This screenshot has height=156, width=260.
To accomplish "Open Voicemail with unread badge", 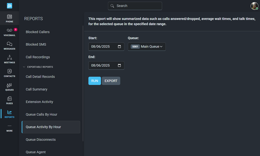I will pyautogui.click(x=10, y=30).
